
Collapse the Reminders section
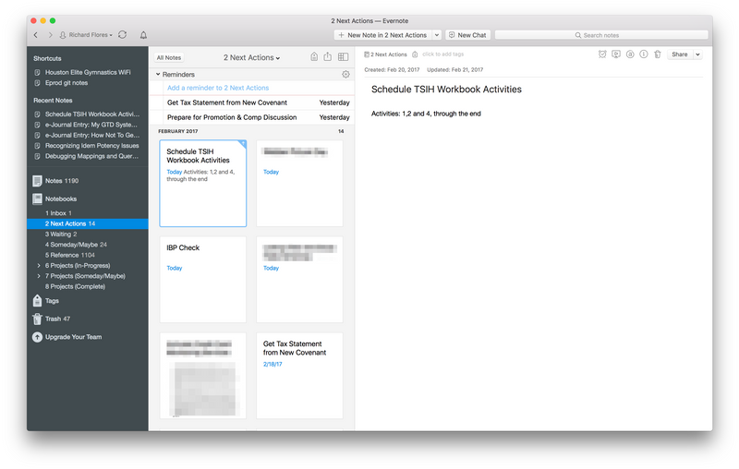158,74
